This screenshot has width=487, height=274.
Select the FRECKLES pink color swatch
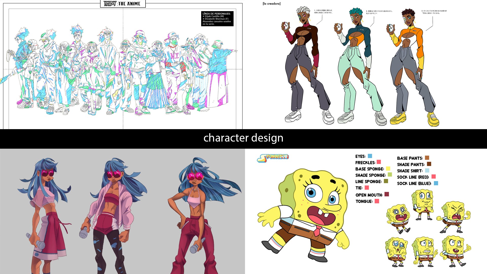click(379, 162)
